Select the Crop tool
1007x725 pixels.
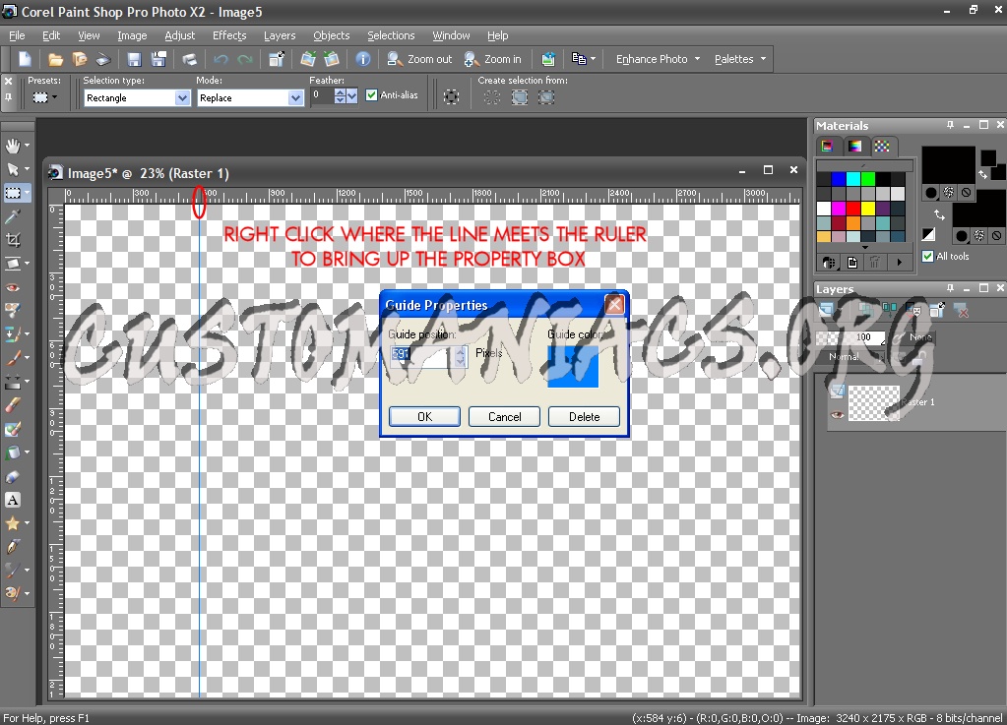click(12, 240)
